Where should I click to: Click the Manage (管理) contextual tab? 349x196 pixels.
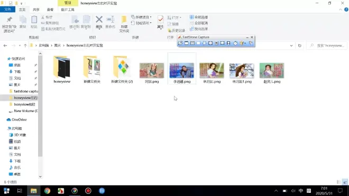coord(68,3)
